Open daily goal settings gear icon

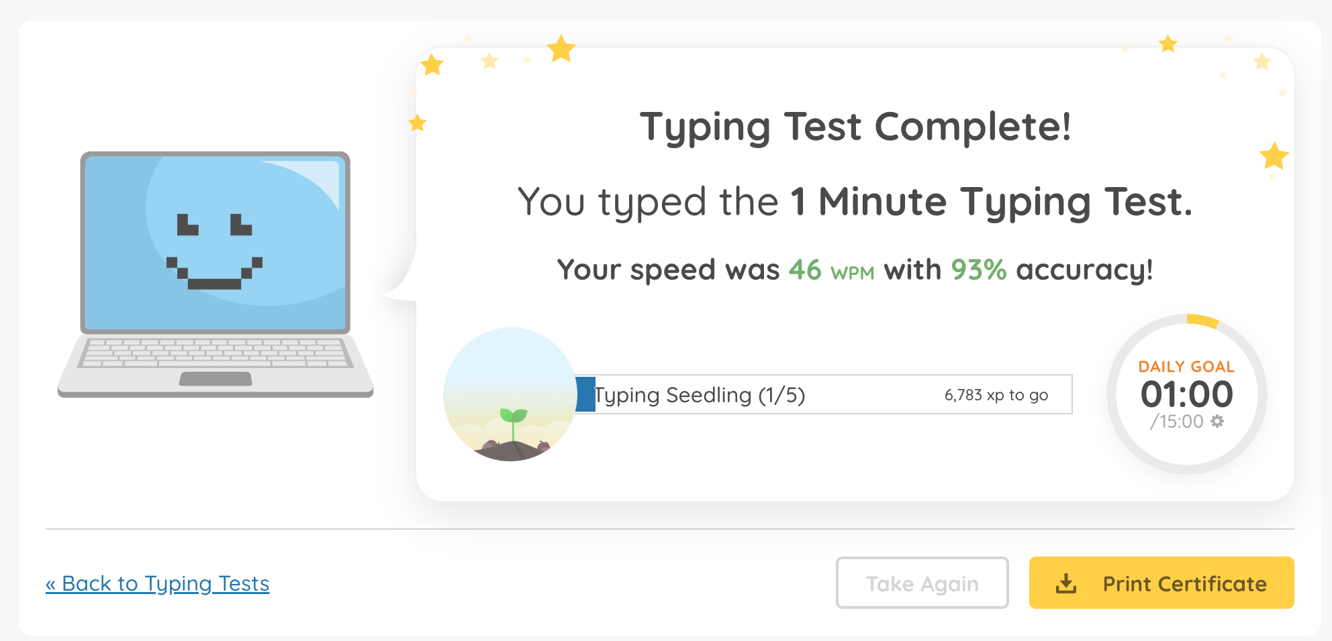click(x=1217, y=421)
